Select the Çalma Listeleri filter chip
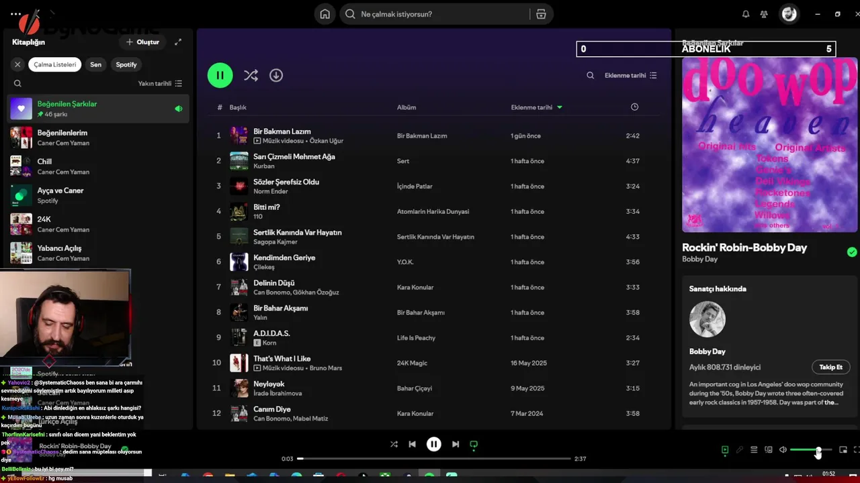 coord(55,64)
